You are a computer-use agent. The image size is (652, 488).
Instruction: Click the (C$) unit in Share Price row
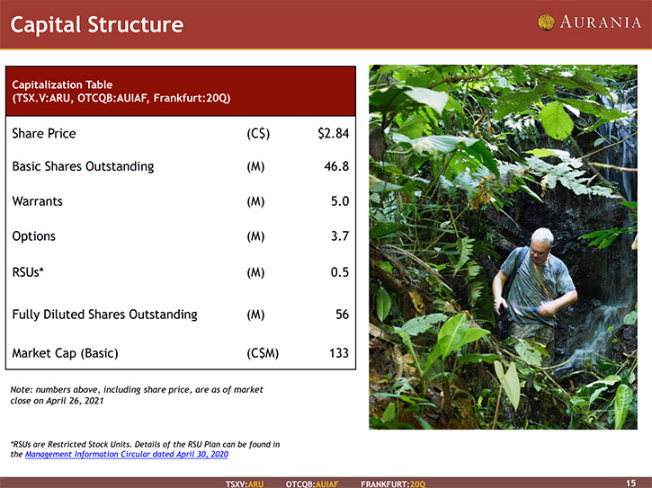pos(258,134)
